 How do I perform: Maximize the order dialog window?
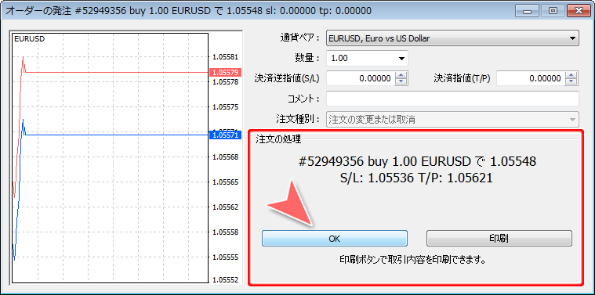pyautogui.click(x=553, y=11)
